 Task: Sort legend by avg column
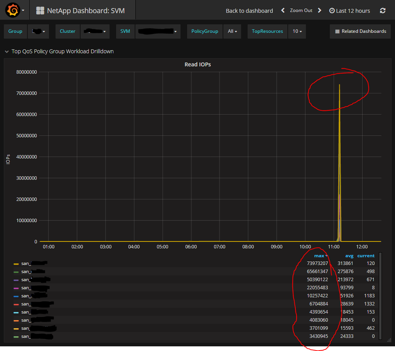[x=349, y=256]
